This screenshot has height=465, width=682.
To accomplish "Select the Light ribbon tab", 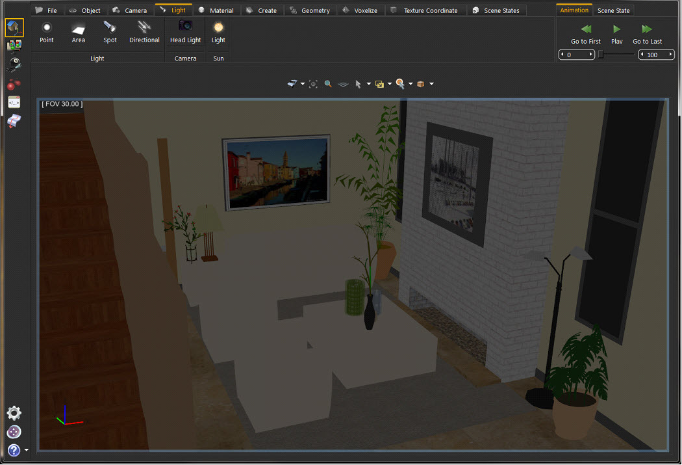I will pyautogui.click(x=173, y=10).
